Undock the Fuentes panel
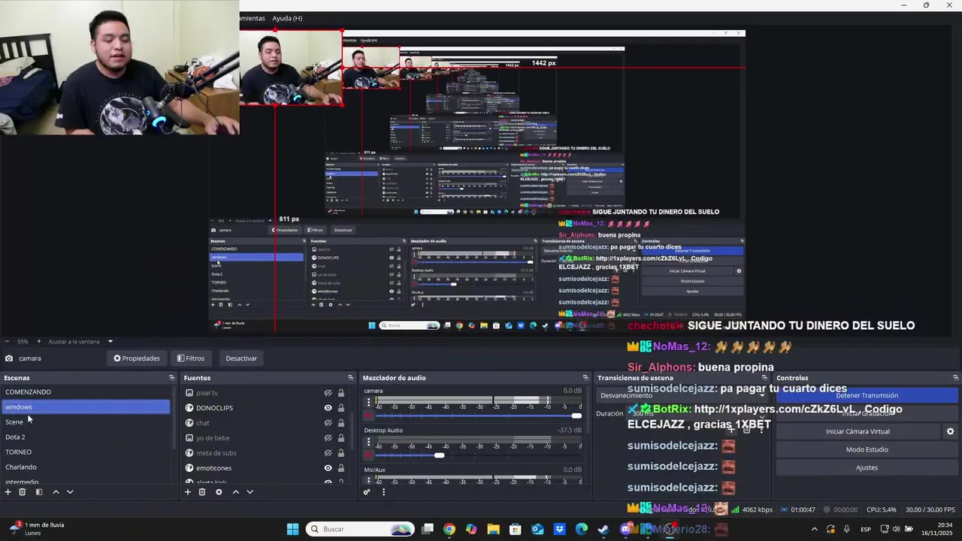The height and width of the screenshot is (541, 962). [x=350, y=378]
